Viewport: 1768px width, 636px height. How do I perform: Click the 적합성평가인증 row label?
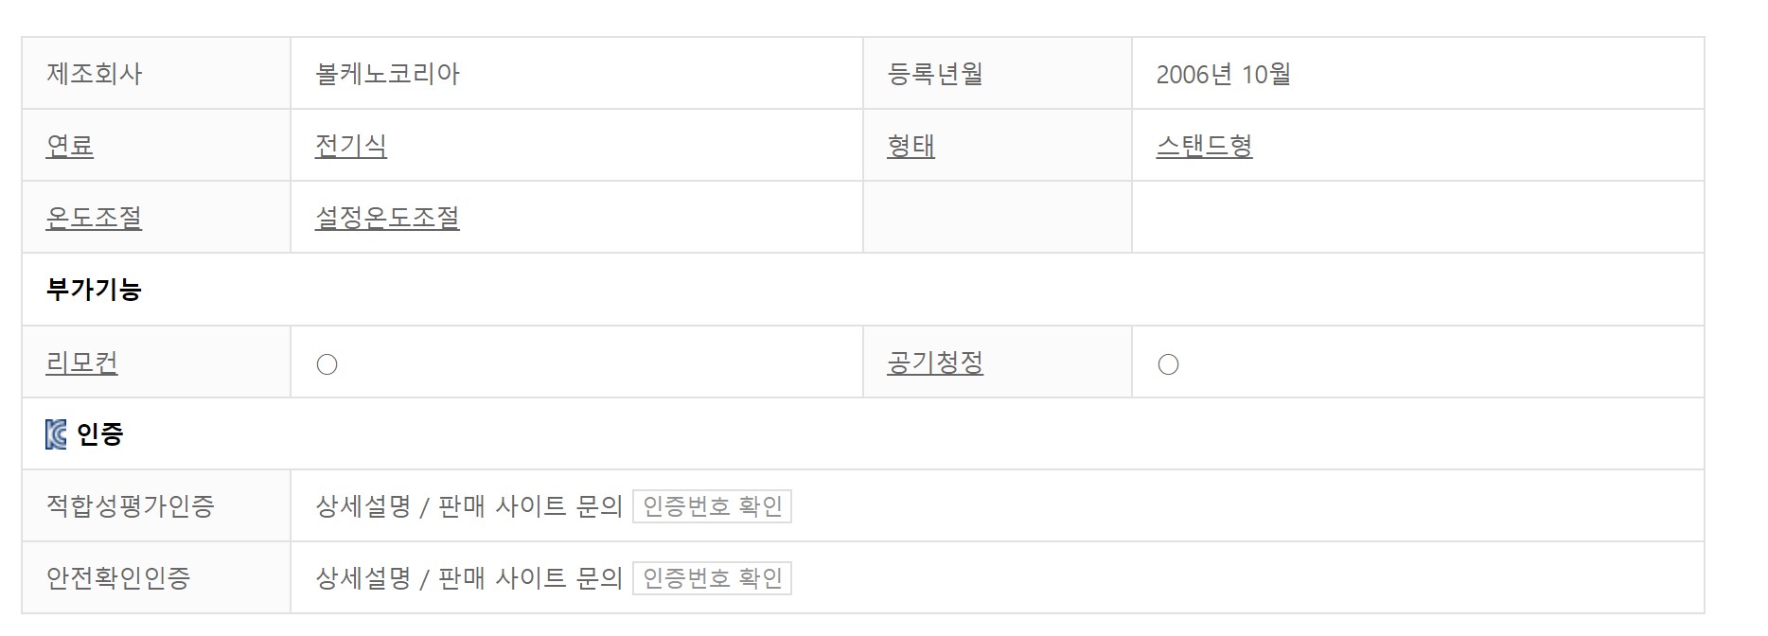(x=131, y=506)
